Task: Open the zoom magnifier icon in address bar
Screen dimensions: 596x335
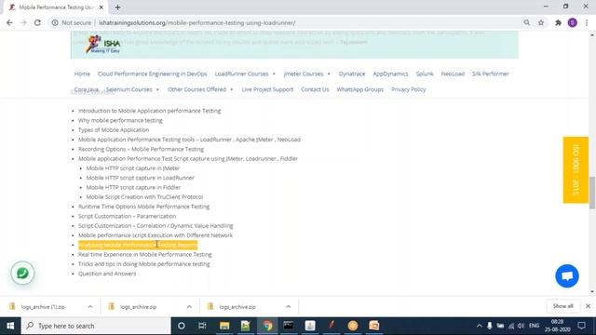Action: (527, 22)
